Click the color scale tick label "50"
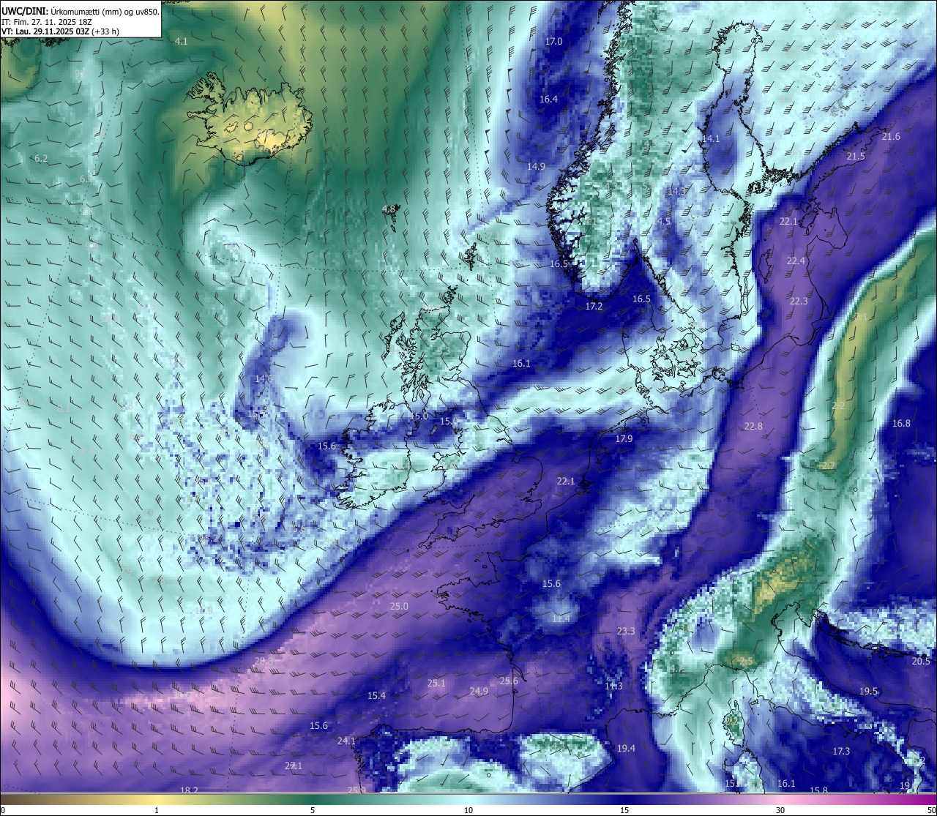The image size is (937, 816). click(x=931, y=810)
